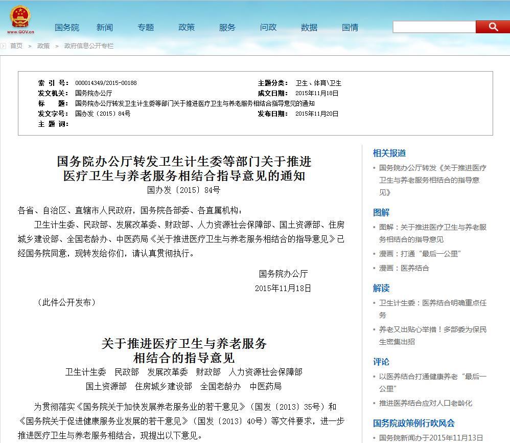
Task: Click the 标题 value in the info box
Action: (x=195, y=103)
